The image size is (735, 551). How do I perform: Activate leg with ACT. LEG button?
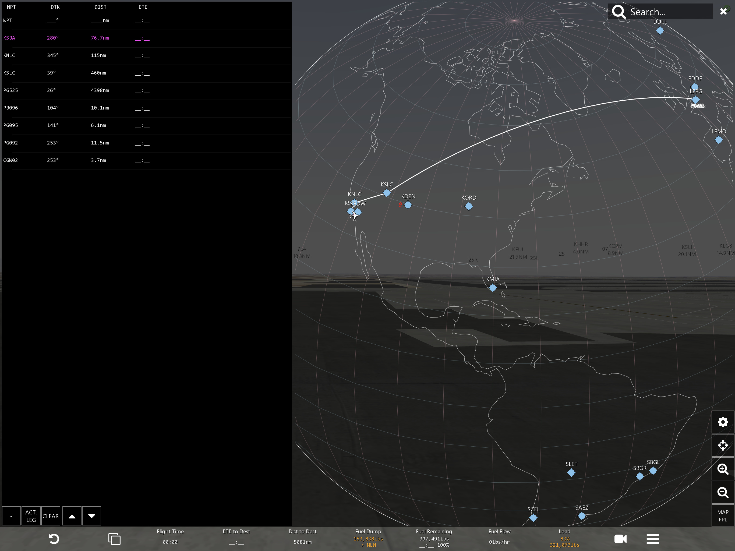(x=31, y=516)
